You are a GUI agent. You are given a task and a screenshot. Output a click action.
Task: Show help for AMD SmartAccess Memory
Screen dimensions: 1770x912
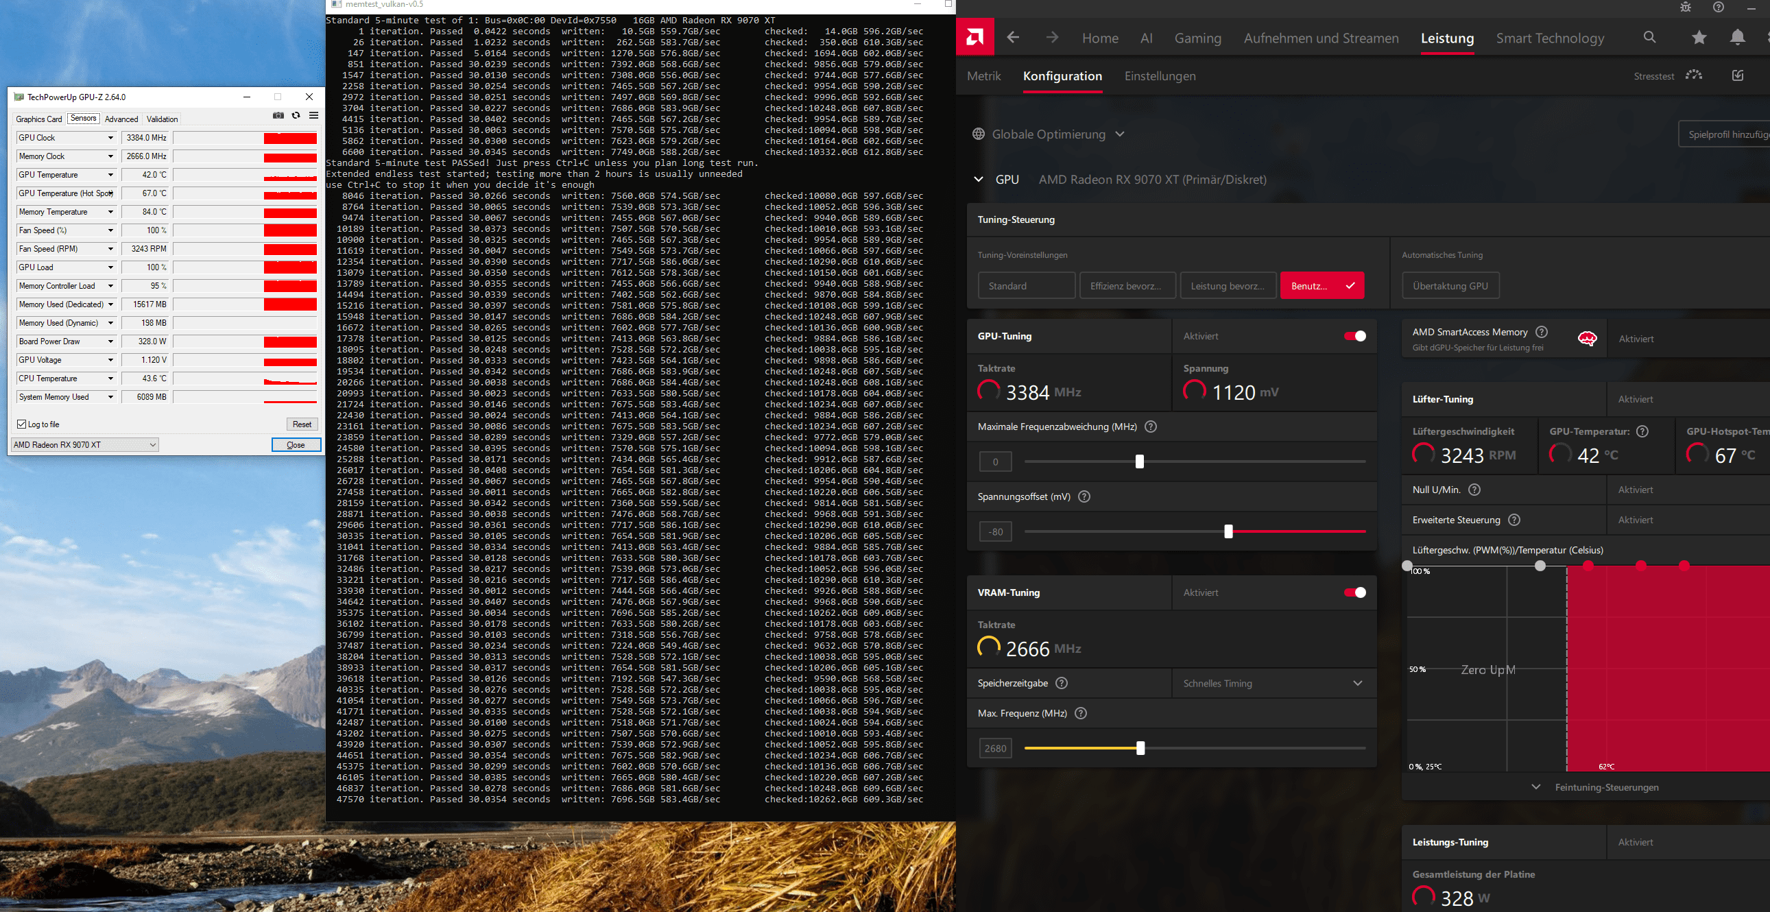(1542, 332)
